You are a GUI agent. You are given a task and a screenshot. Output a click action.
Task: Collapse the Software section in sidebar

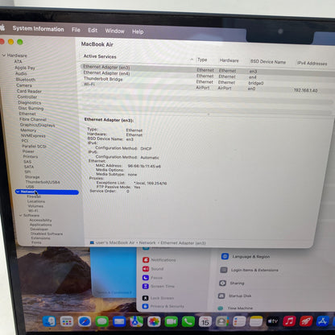point(21,215)
